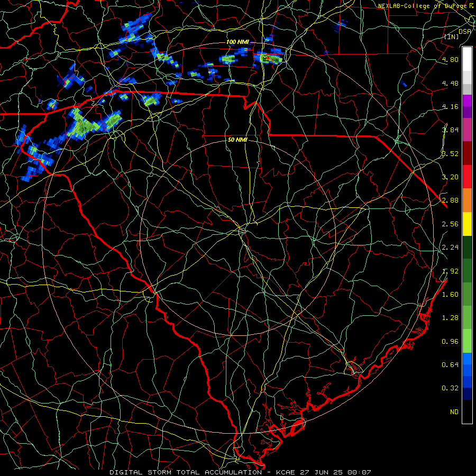476x476 pixels.
Task: Click the 2.56 legend value
Action: [450, 224]
